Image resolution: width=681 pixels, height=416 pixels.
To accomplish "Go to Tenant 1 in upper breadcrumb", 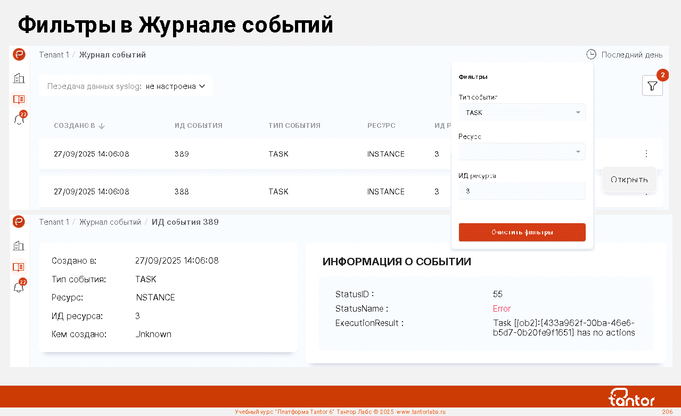I will [54, 55].
